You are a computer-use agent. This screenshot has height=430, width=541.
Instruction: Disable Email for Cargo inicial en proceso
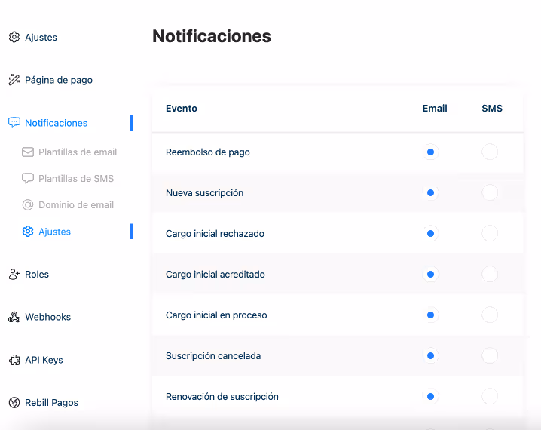click(430, 315)
